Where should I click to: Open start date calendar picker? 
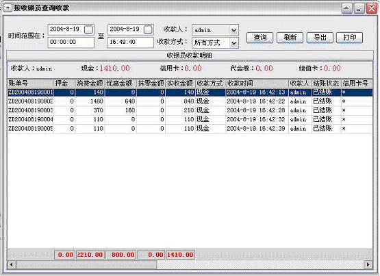[88, 29]
